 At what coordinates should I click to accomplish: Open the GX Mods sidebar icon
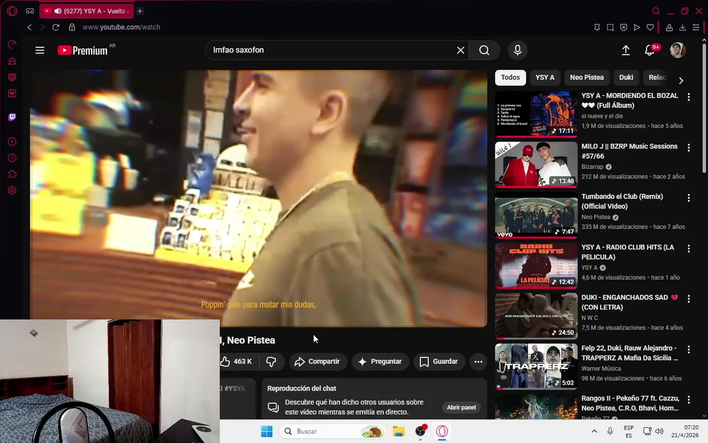click(12, 78)
